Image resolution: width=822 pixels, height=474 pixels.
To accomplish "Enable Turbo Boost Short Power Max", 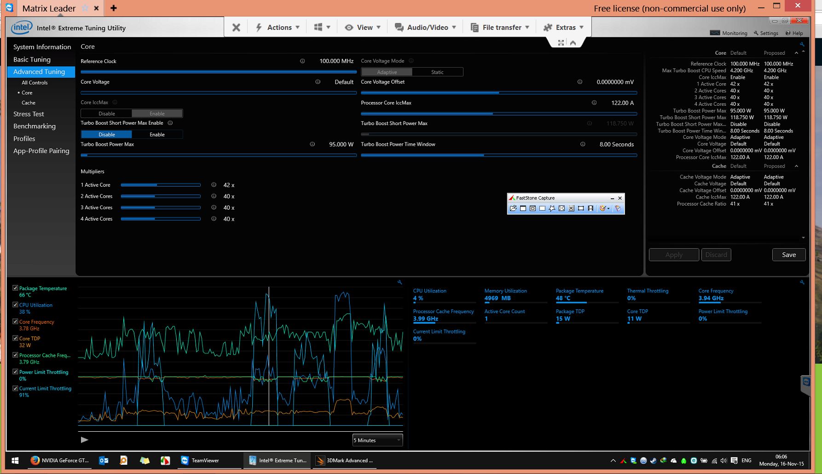I will coord(157,135).
